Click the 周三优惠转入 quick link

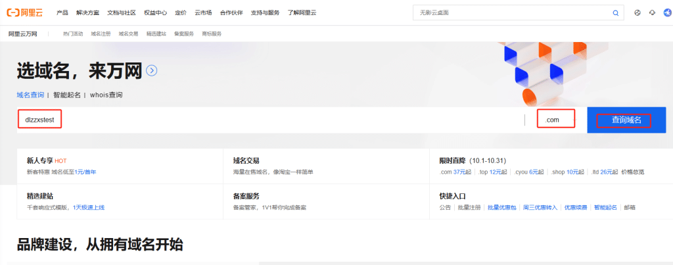[540, 207]
